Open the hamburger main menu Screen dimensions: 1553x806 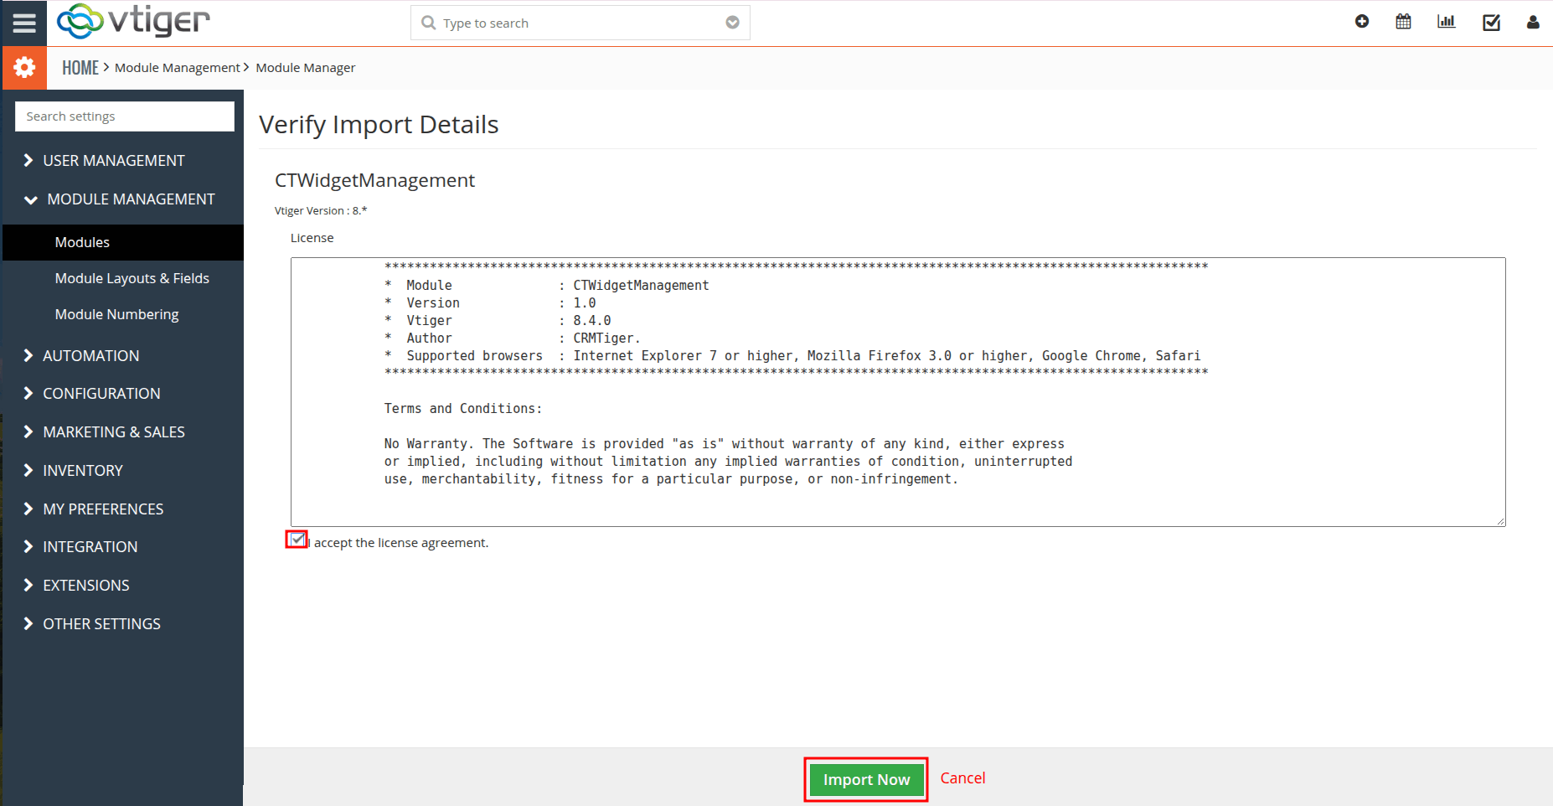tap(24, 23)
